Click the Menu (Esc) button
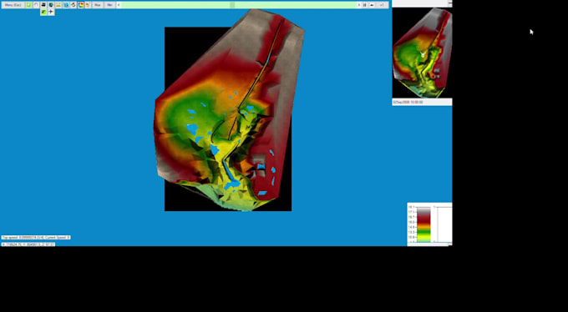The image size is (568, 312). (x=13, y=5)
